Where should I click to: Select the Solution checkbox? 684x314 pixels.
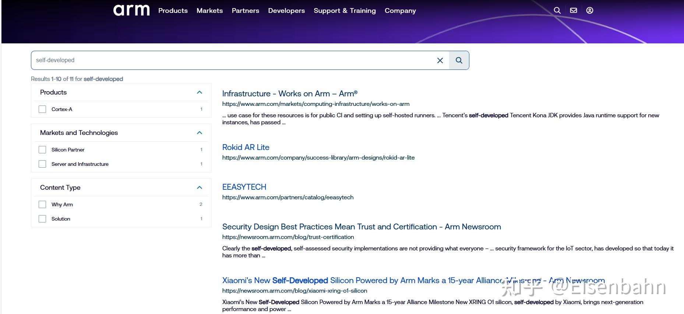coord(42,219)
